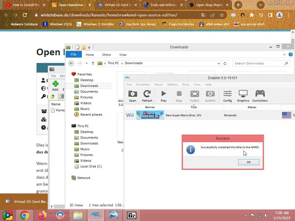Click the Chrome icon in the taskbar
The height and width of the screenshot is (221, 295).
[x=24, y=215]
